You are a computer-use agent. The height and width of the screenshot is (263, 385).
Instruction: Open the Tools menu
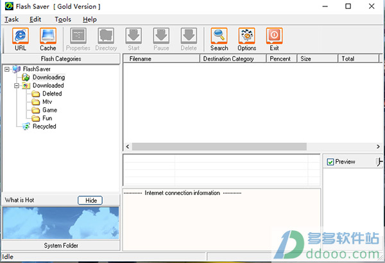63,19
